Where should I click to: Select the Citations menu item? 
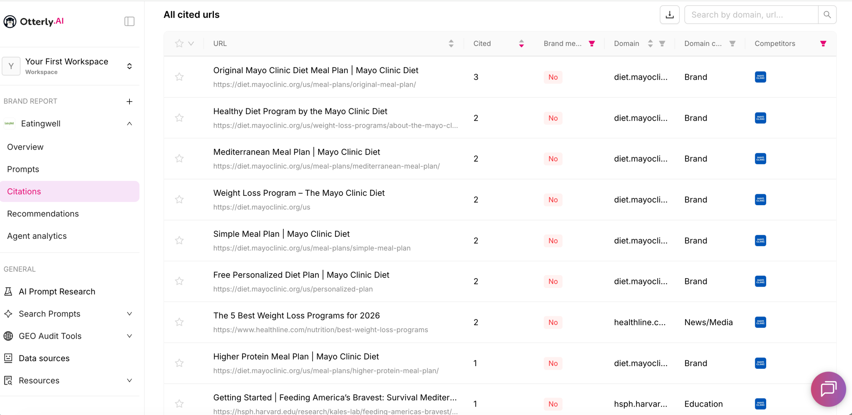(70, 192)
